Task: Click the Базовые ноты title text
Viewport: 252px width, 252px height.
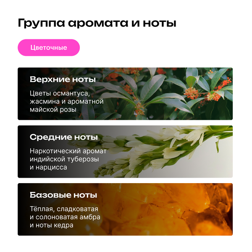Action: pos(63,195)
